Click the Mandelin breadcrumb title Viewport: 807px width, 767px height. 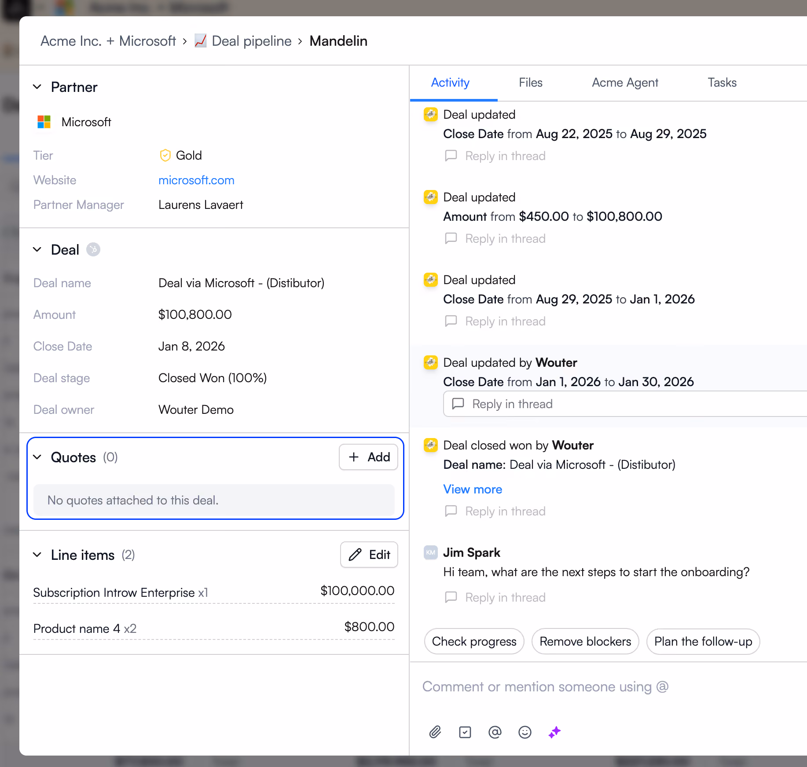coord(338,41)
